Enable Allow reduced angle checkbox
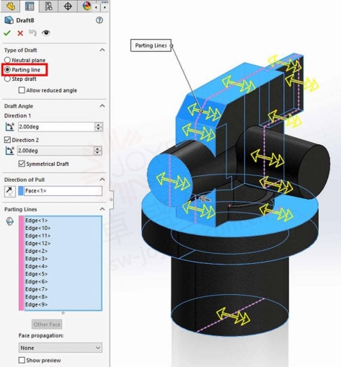 [x=22, y=90]
